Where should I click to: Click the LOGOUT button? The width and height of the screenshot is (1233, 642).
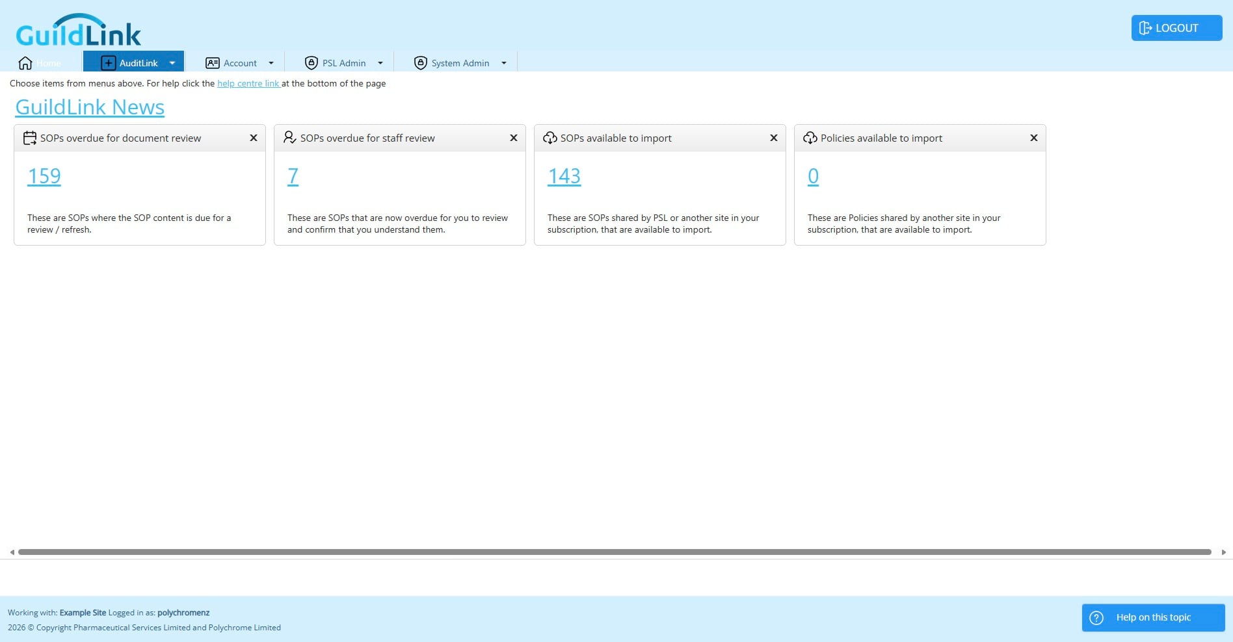[x=1177, y=28]
